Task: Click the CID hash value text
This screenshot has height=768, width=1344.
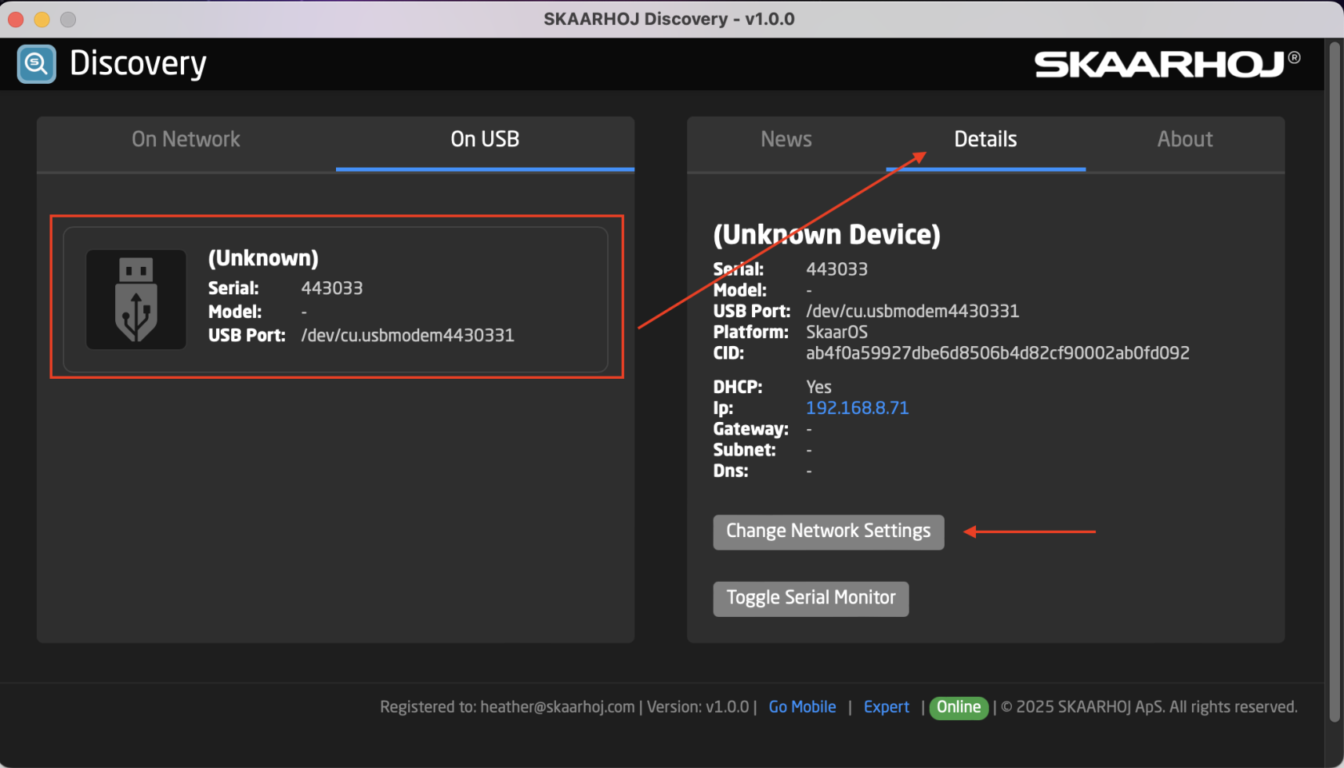Action: point(997,353)
